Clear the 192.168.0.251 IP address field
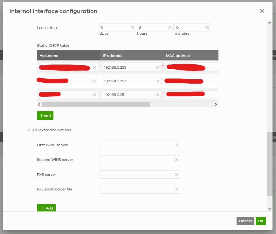This screenshot has height=234, width=276. (x=158, y=95)
